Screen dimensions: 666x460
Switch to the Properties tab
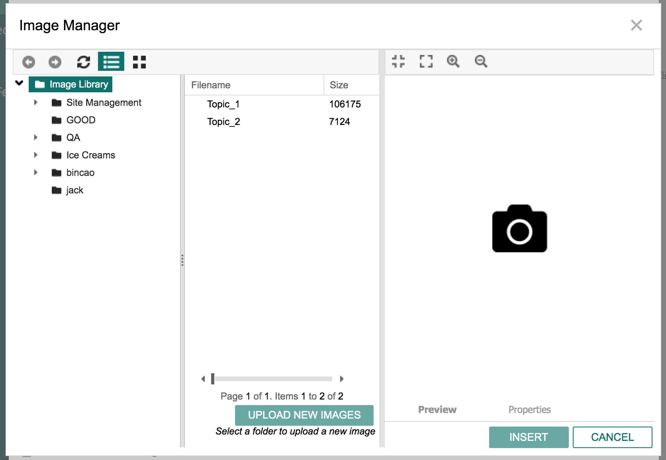[x=529, y=409]
